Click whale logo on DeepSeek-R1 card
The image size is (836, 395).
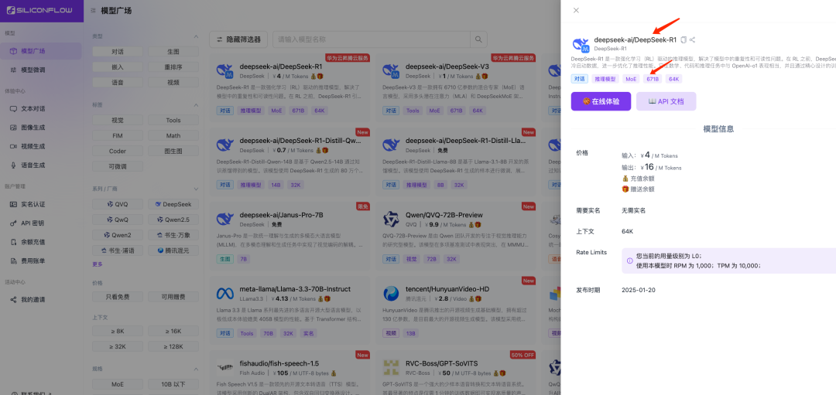[x=225, y=71]
